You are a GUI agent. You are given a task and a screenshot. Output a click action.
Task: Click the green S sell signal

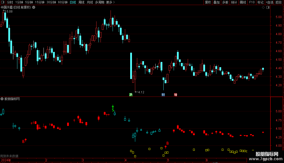pos(113,110)
